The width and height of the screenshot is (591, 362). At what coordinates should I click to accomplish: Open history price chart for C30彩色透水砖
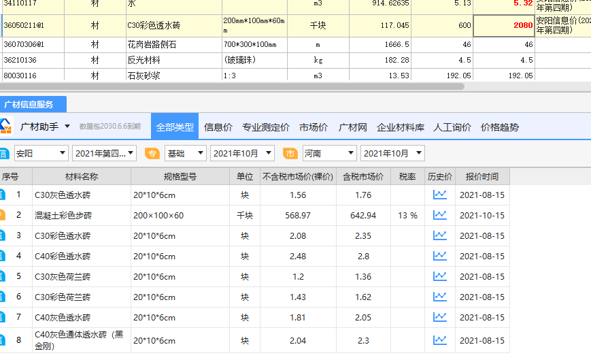pos(439,235)
